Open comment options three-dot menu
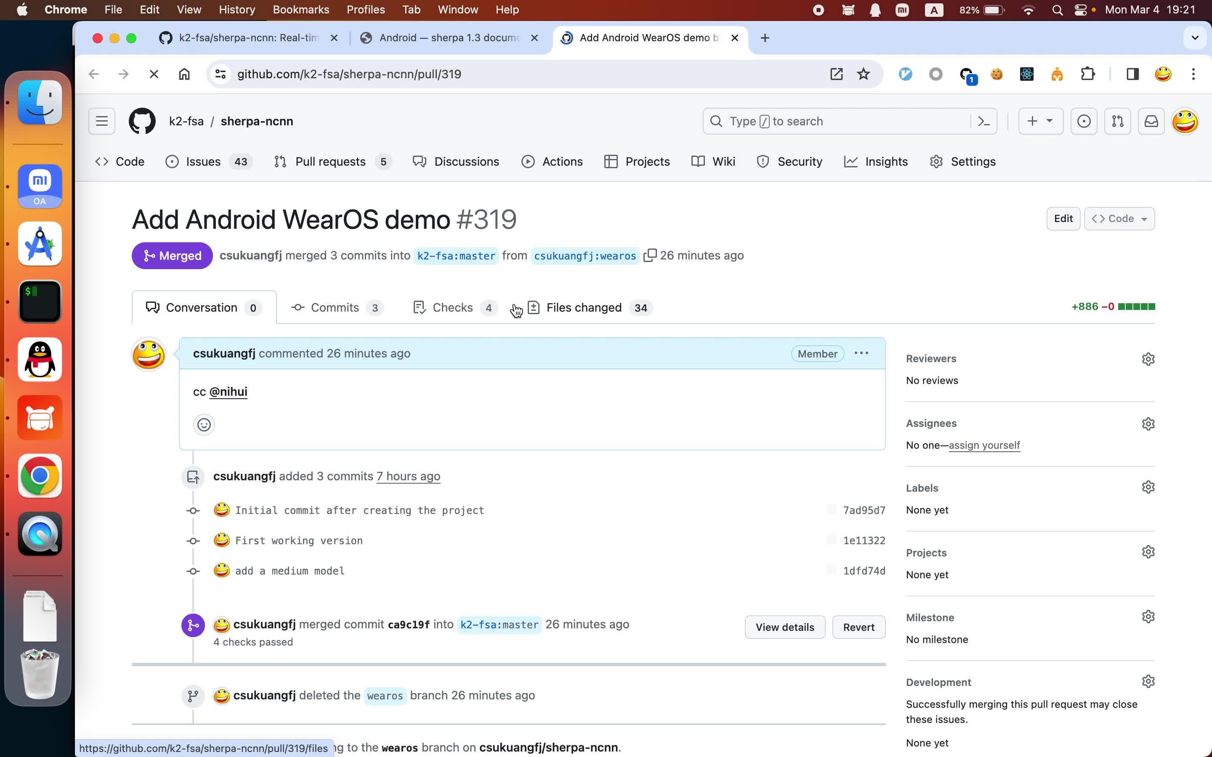This screenshot has height=757, width=1212. tap(861, 353)
